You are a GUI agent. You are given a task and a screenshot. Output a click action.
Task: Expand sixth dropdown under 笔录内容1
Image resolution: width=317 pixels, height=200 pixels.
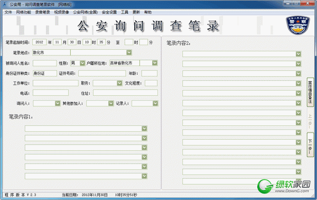click(144, 176)
